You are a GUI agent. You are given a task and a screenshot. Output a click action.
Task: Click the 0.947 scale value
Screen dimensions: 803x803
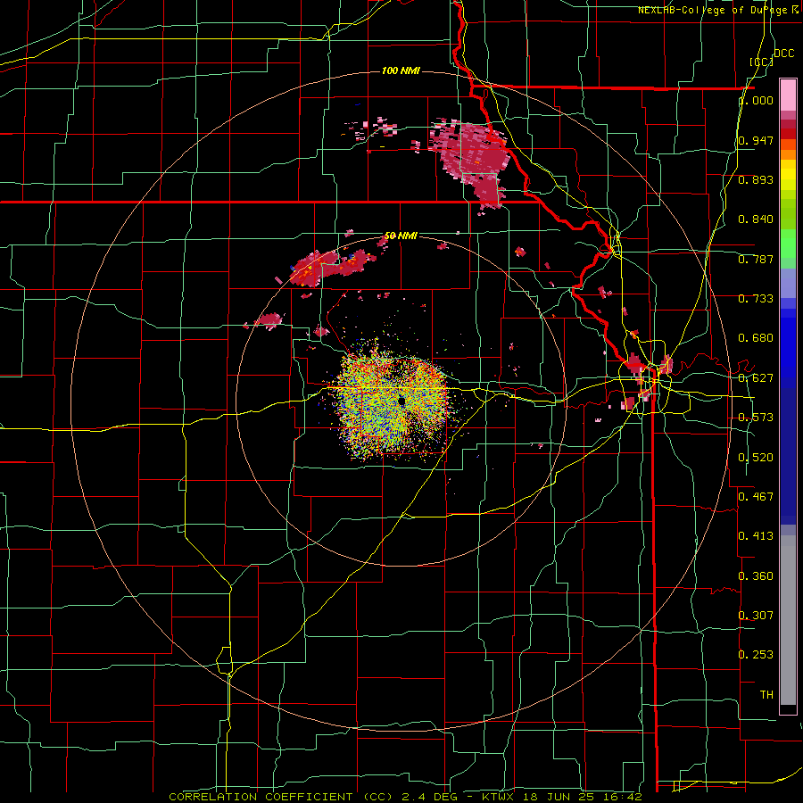757,140
